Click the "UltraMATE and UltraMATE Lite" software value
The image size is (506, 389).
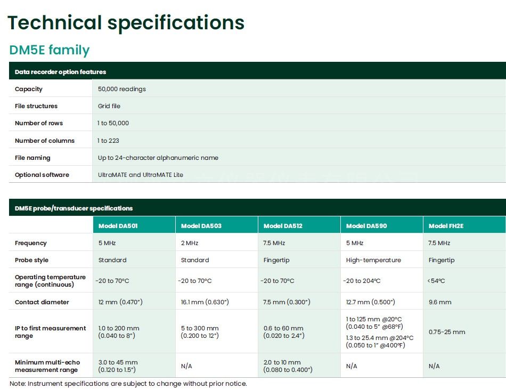(x=140, y=175)
